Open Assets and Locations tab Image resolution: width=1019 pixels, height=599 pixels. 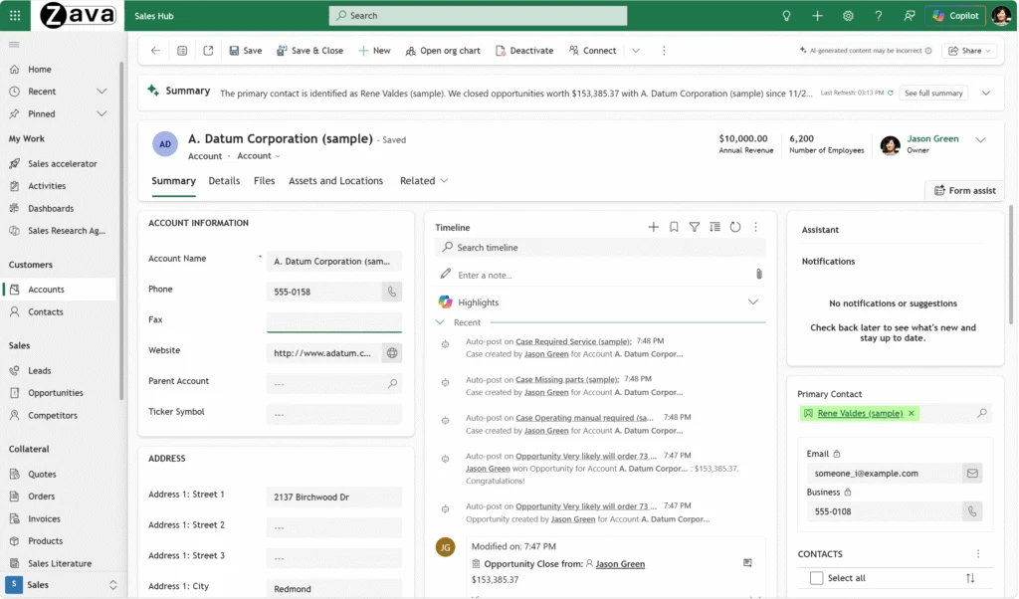(x=335, y=181)
